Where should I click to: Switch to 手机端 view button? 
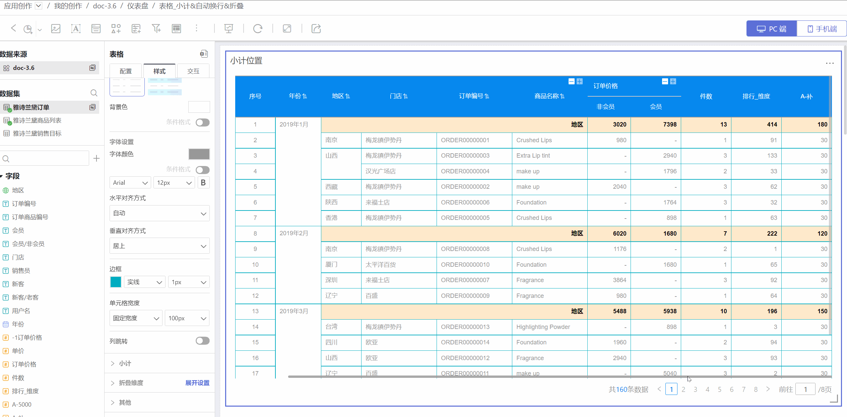(822, 29)
